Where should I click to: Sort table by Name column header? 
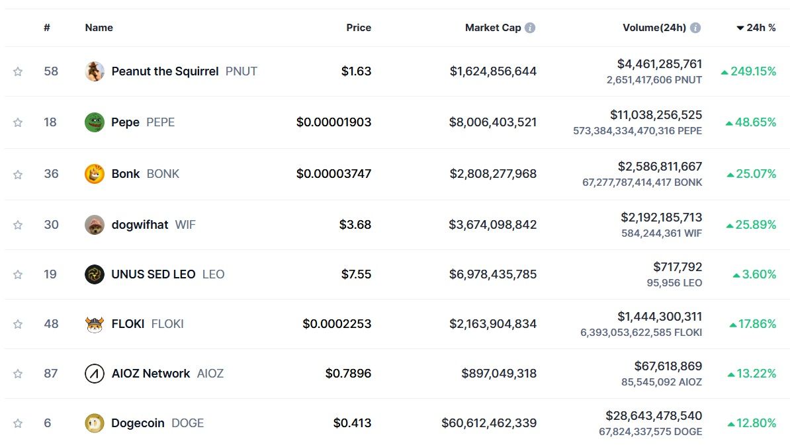point(99,28)
